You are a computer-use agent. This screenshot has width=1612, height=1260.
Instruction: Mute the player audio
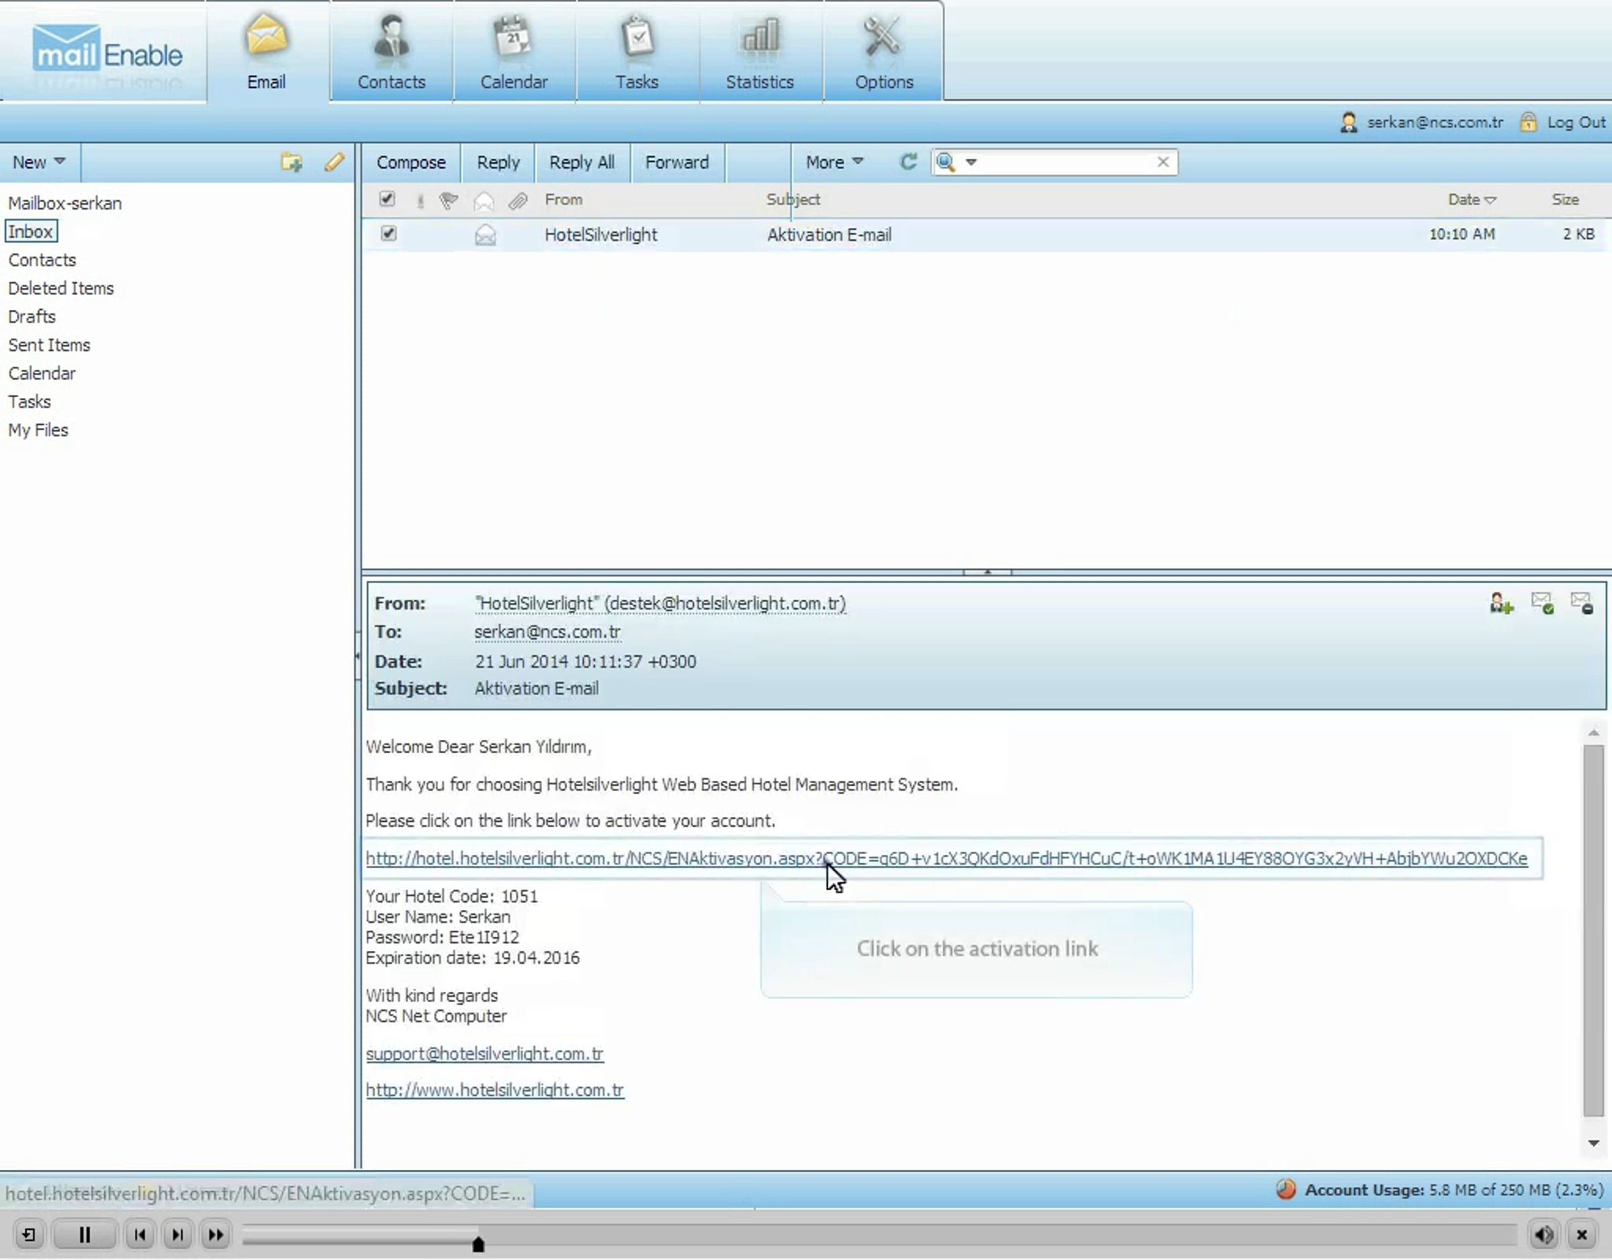tap(1543, 1234)
